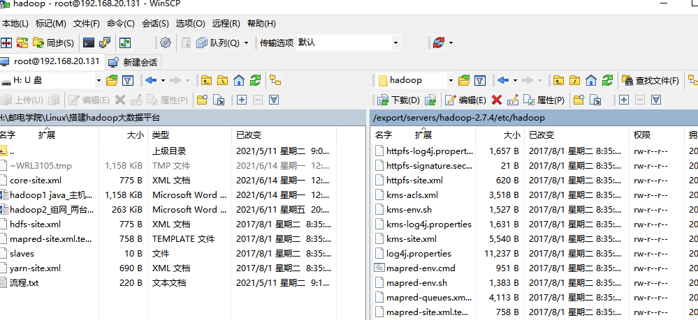This screenshot has width=698, height=320.
Task: Click the remote 编辑(E) edit button
Action: (x=465, y=100)
